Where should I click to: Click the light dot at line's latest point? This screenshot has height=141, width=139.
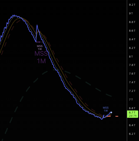click(x=111, y=112)
